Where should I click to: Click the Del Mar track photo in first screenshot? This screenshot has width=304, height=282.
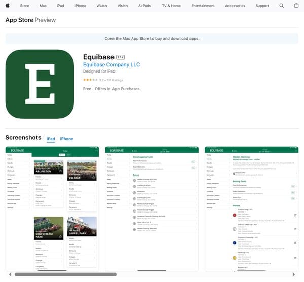pyautogui.click(x=82, y=170)
